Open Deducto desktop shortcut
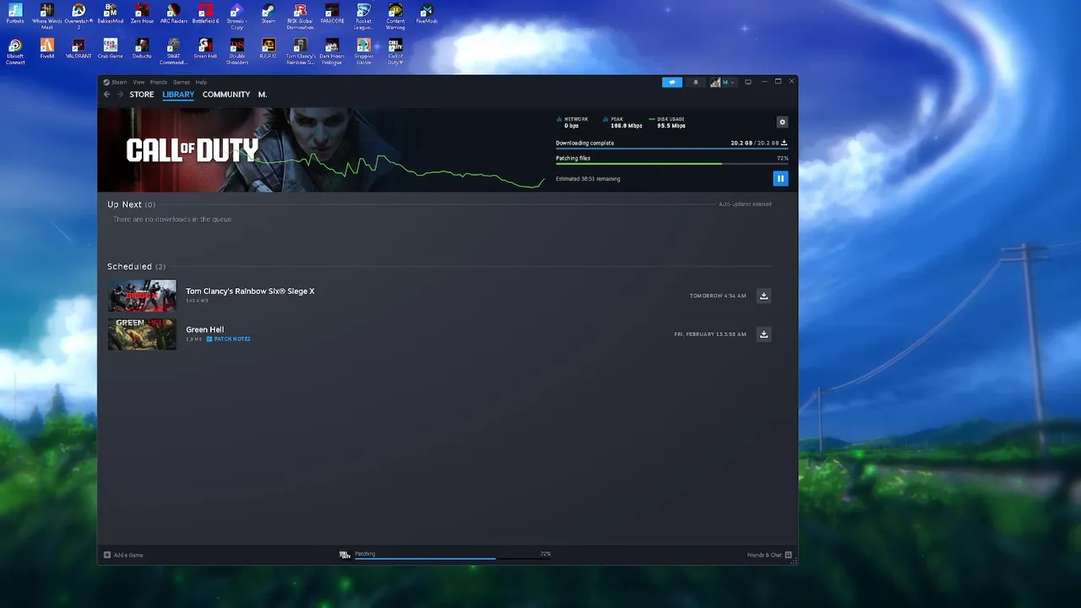The height and width of the screenshot is (608, 1081). [x=142, y=49]
